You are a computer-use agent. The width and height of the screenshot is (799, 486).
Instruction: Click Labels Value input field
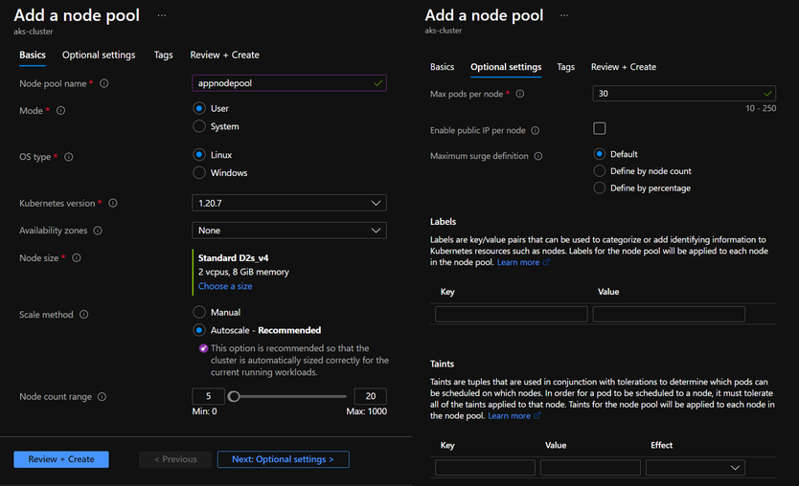(x=669, y=314)
